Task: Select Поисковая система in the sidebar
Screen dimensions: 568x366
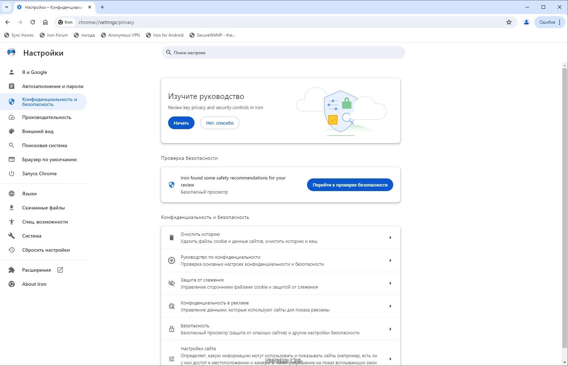Action: tap(44, 145)
